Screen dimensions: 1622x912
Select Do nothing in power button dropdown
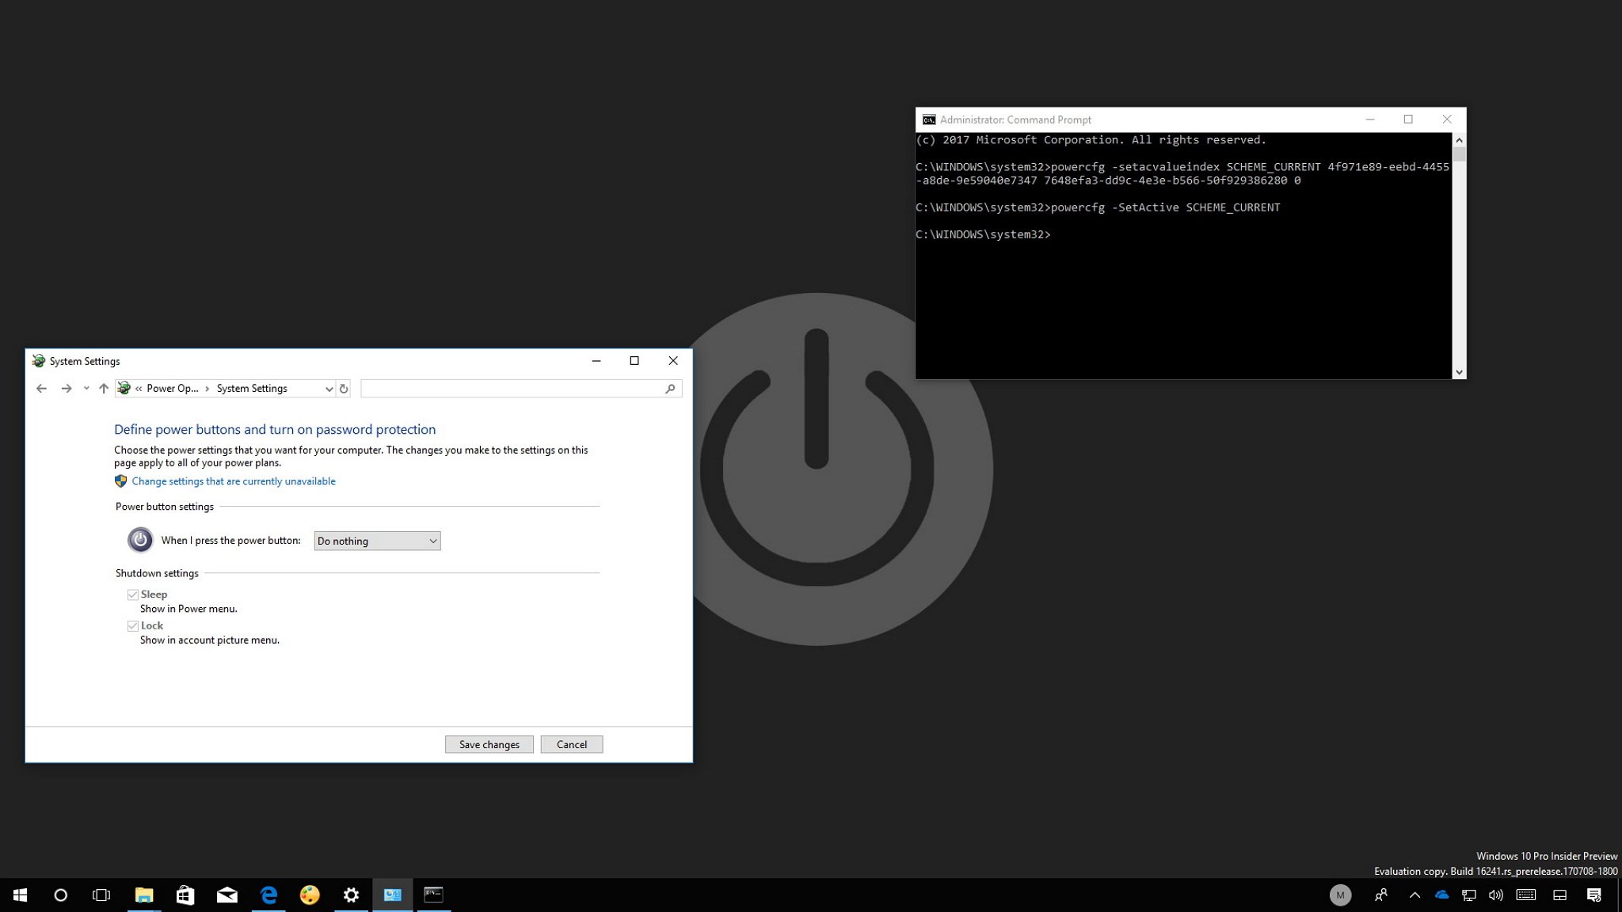point(375,540)
